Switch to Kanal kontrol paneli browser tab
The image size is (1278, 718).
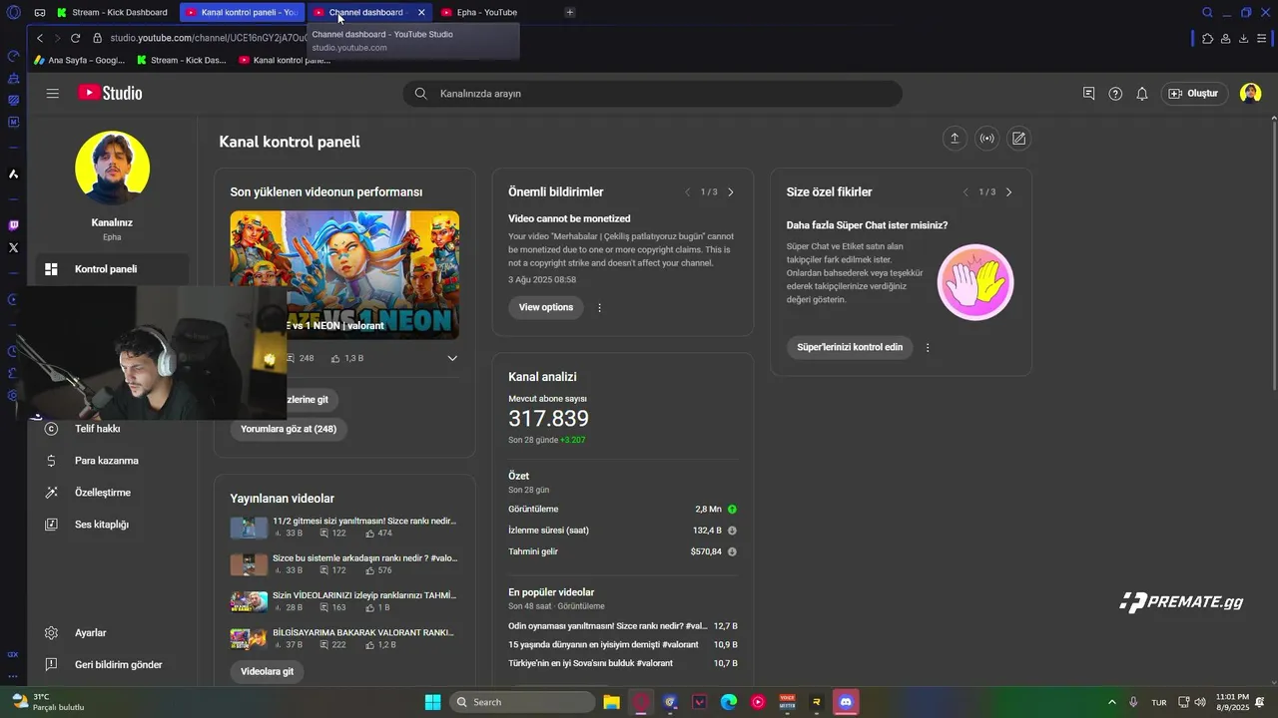242,12
